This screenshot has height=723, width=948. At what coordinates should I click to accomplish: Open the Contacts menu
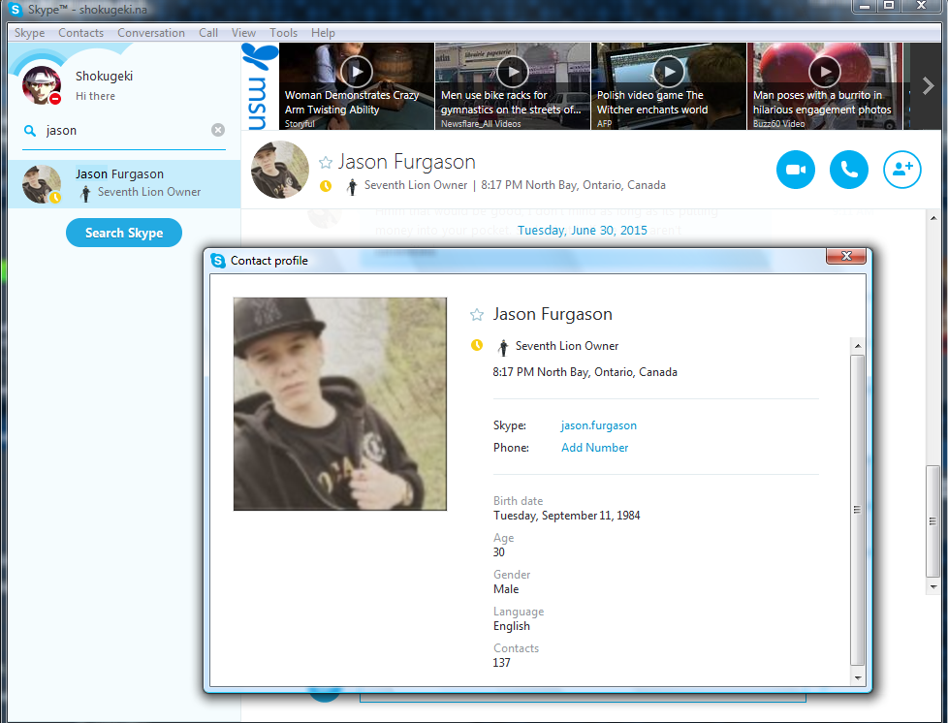coord(81,33)
